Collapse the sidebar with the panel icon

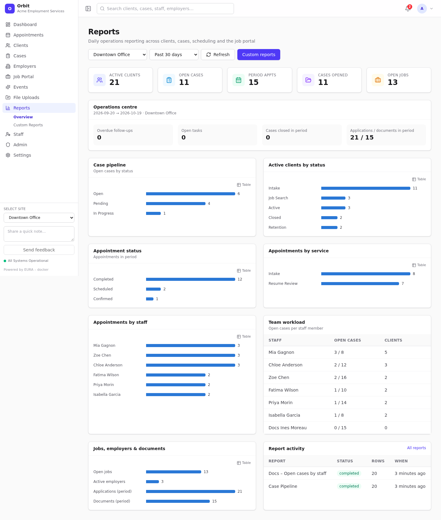[x=88, y=9]
